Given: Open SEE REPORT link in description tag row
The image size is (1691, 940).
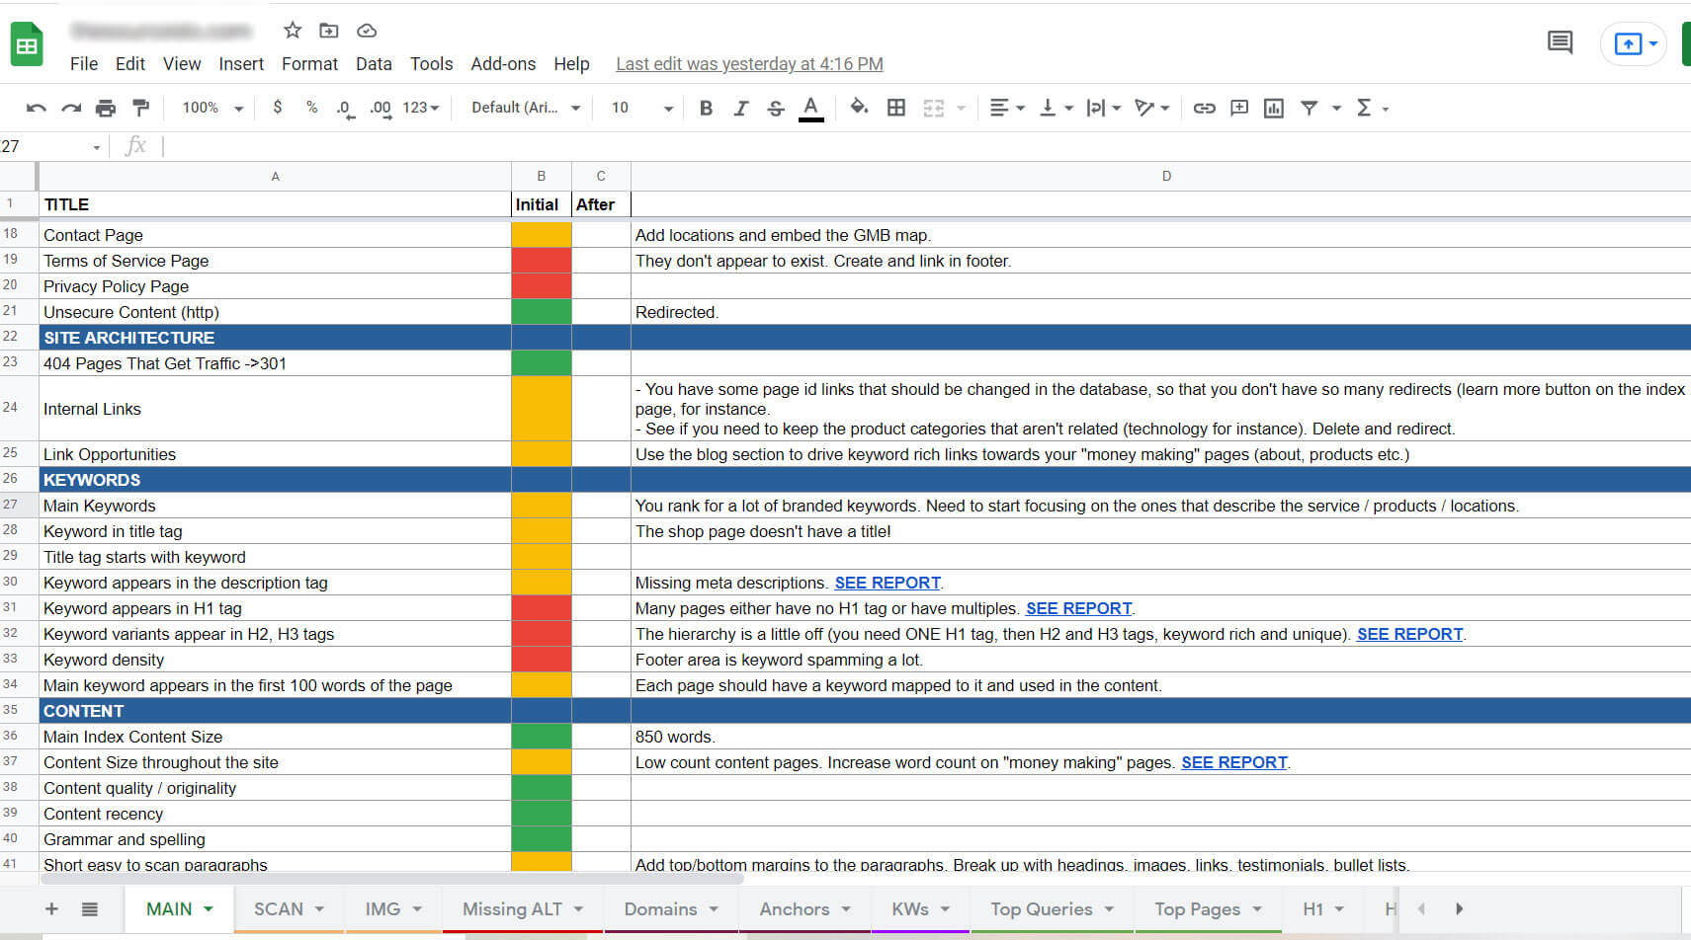Looking at the screenshot, I should pyautogui.click(x=888, y=583).
